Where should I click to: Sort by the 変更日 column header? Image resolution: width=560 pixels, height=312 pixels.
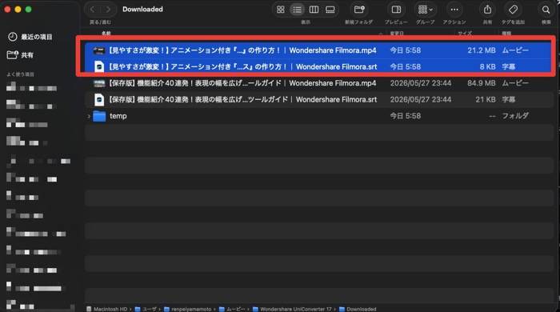point(397,33)
